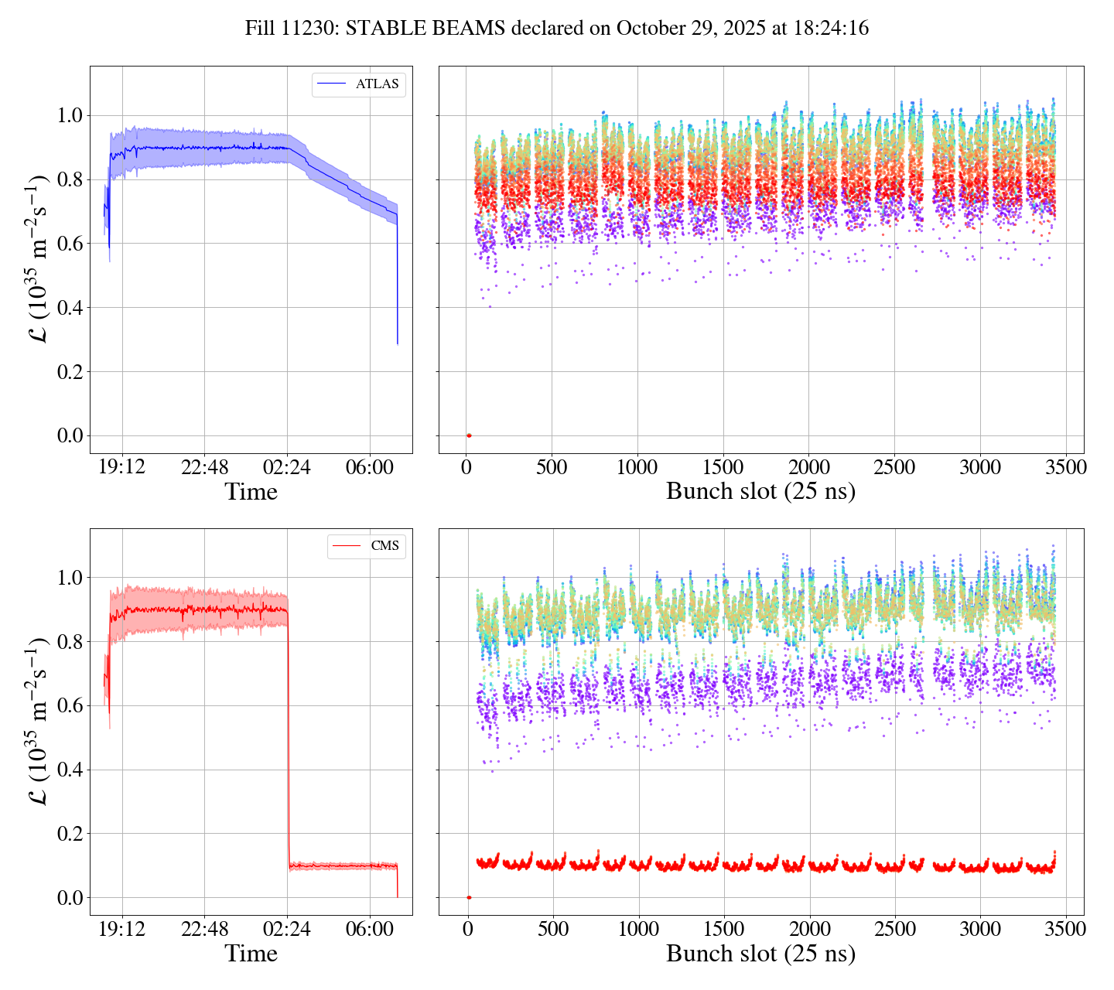This screenshot has height=990, width=1114.
Task: Click the red zero-luminosity dot in upper-right scatter plot
Action: 469,435
